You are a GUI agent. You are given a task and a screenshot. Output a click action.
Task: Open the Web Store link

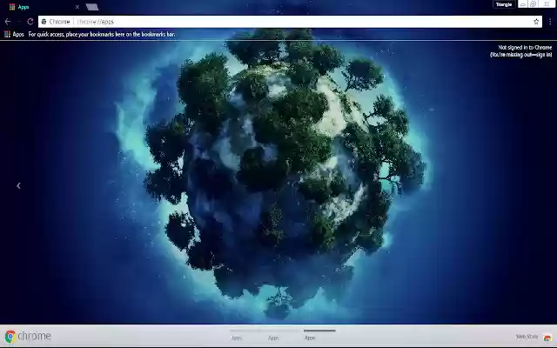click(527, 337)
